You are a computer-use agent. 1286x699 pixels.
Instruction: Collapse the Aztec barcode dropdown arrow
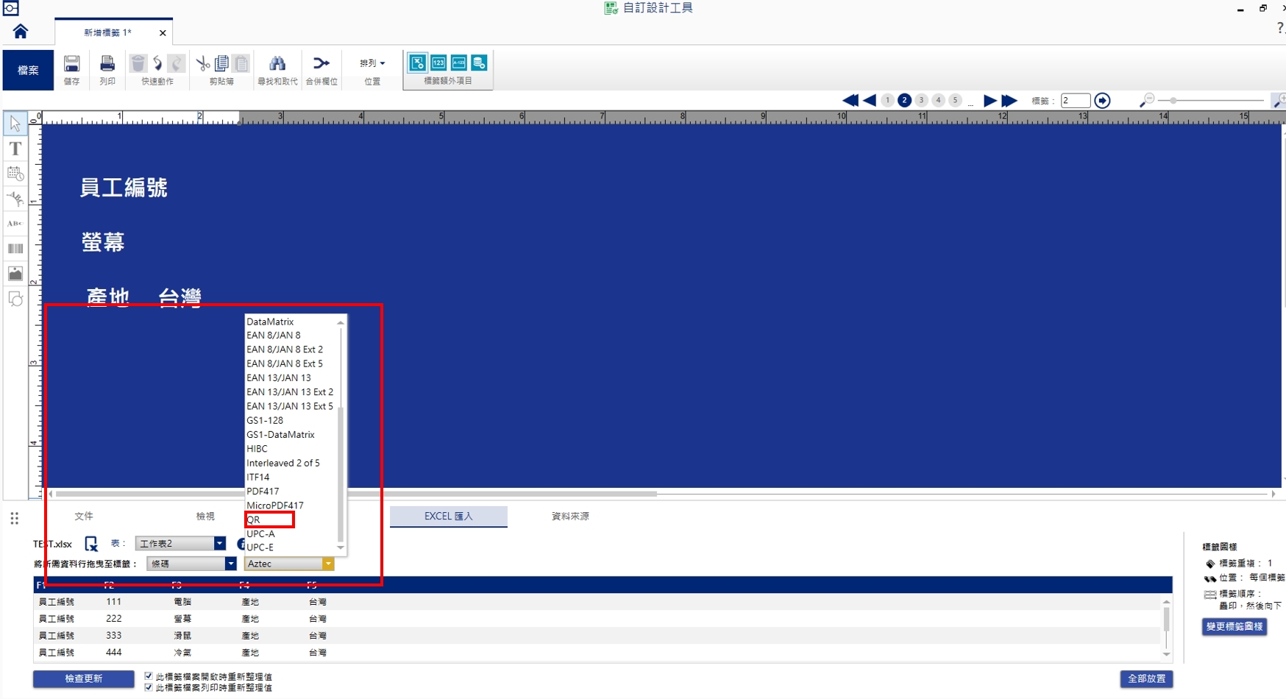pyautogui.click(x=328, y=564)
